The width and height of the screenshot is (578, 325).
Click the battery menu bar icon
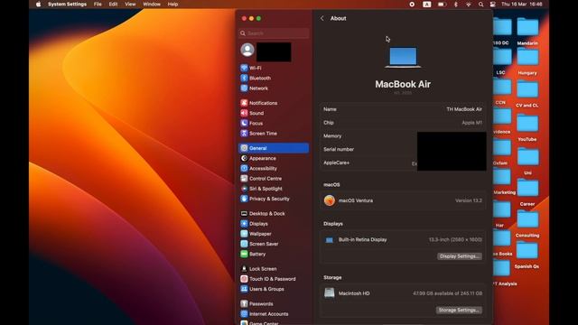(x=442, y=5)
